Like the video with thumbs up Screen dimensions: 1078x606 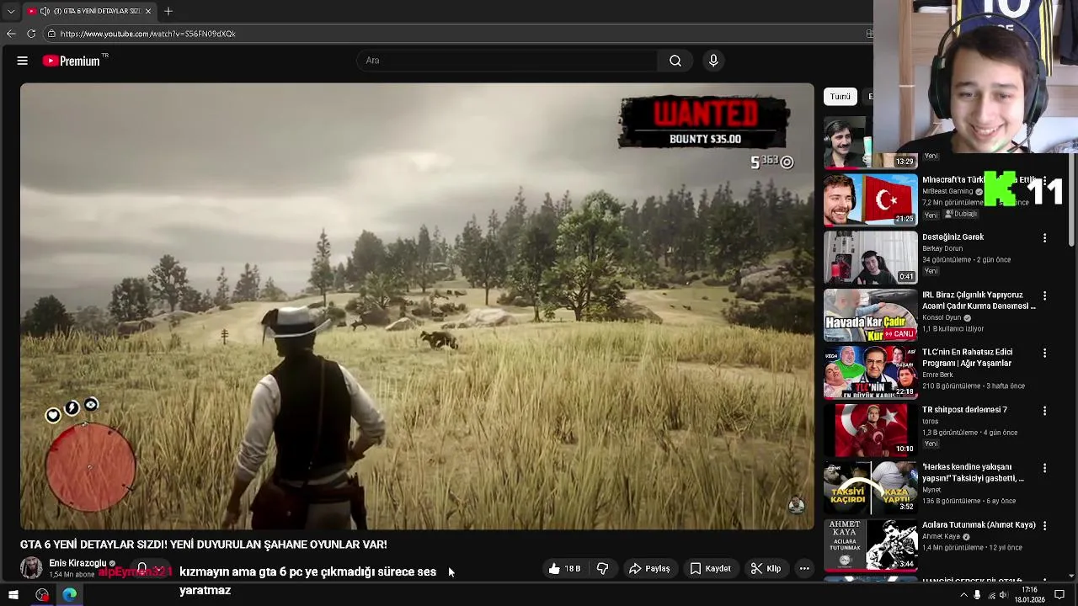565,569
